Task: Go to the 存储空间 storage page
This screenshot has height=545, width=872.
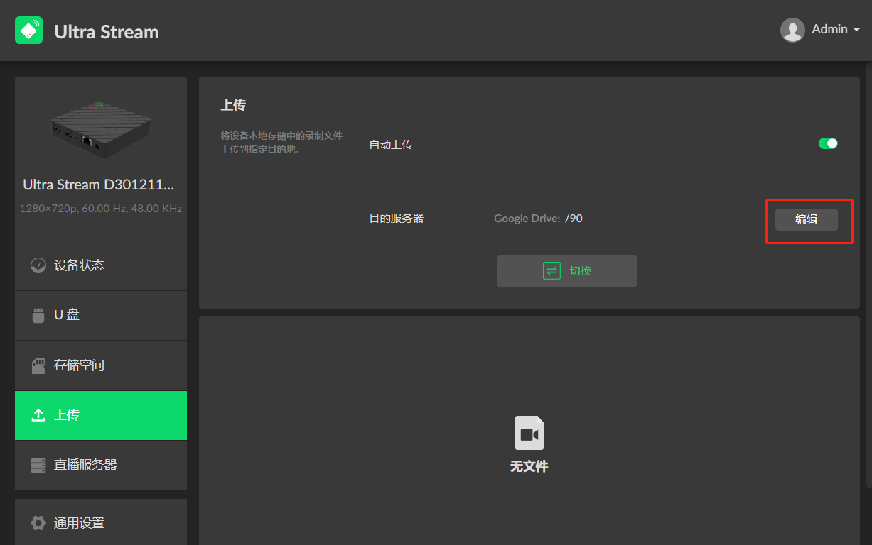Action: coord(80,365)
